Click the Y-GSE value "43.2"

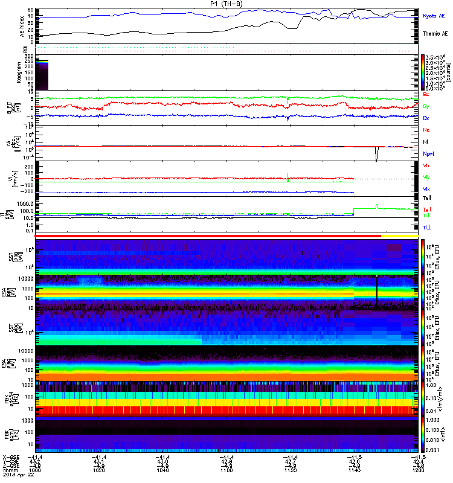pos(35,462)
